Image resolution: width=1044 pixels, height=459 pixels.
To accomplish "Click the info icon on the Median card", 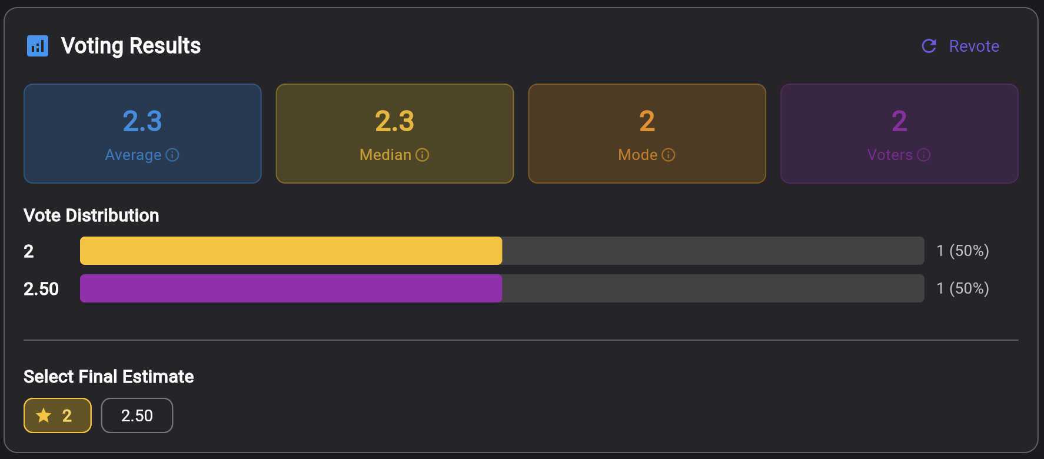I will pyautogui.click(x=423, y=155).
